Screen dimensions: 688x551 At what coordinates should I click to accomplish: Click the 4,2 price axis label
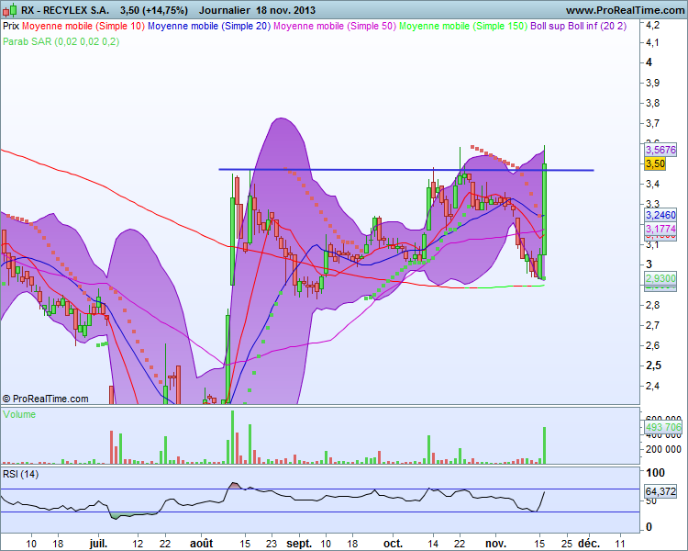tap(652, 25)
